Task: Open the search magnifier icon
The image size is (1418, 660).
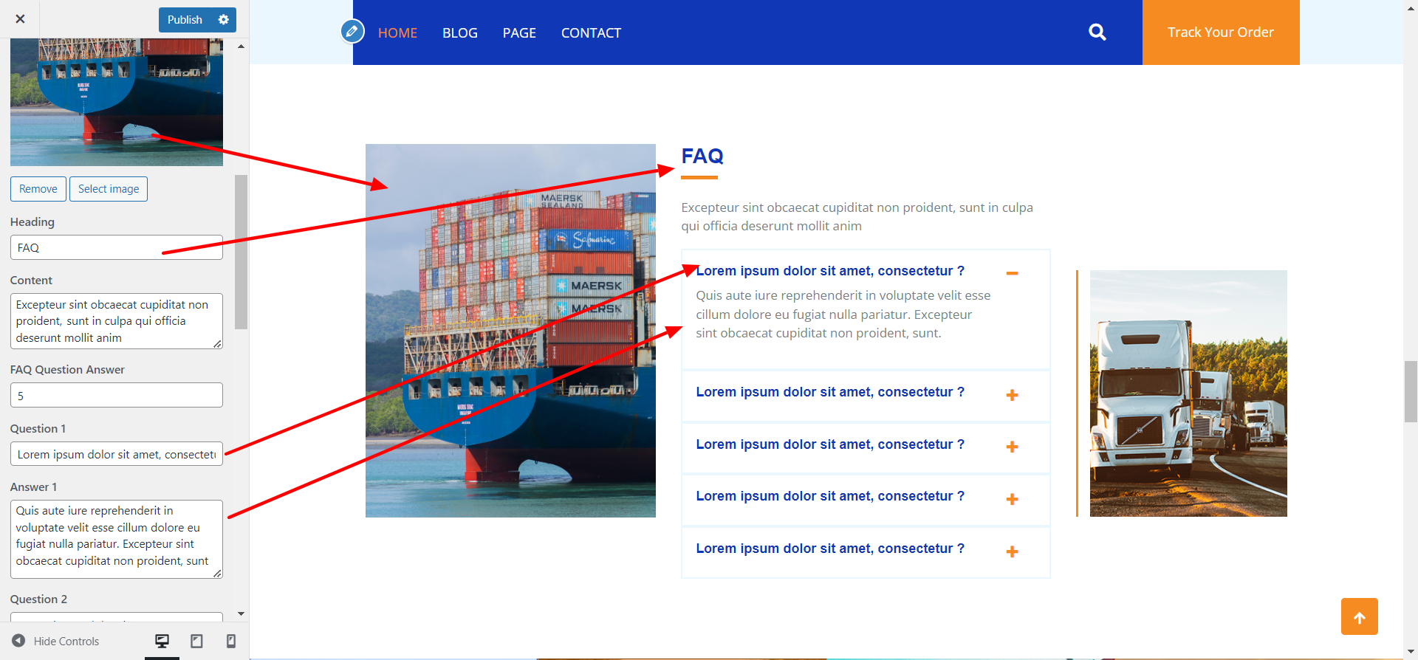Action: [1097, 32]
